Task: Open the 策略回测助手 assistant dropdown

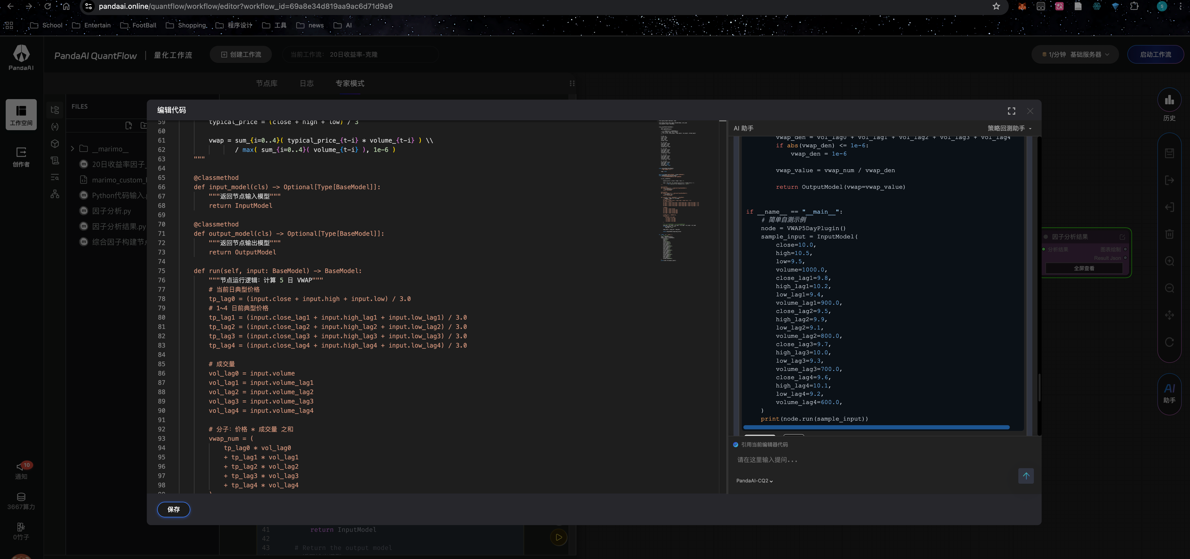Action: 1009,128
